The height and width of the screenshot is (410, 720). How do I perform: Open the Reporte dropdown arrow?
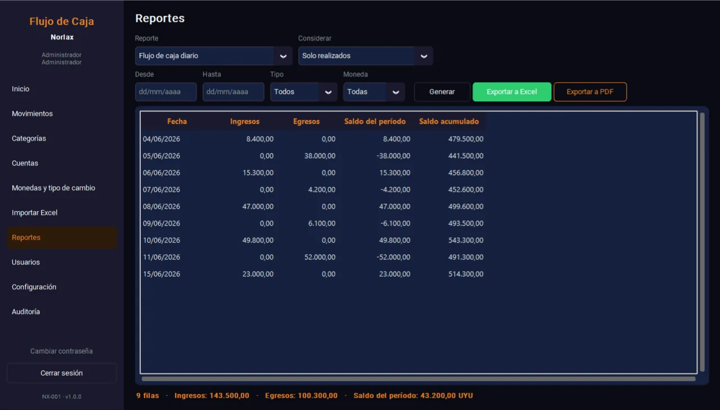(x=283, y=56)
